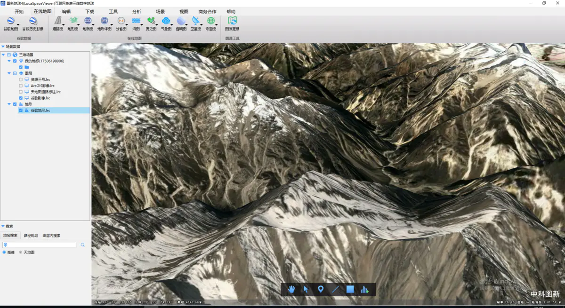Choose the line drawing tool in bottom toolbar
The image size is (565, 308).
[335, 289]
